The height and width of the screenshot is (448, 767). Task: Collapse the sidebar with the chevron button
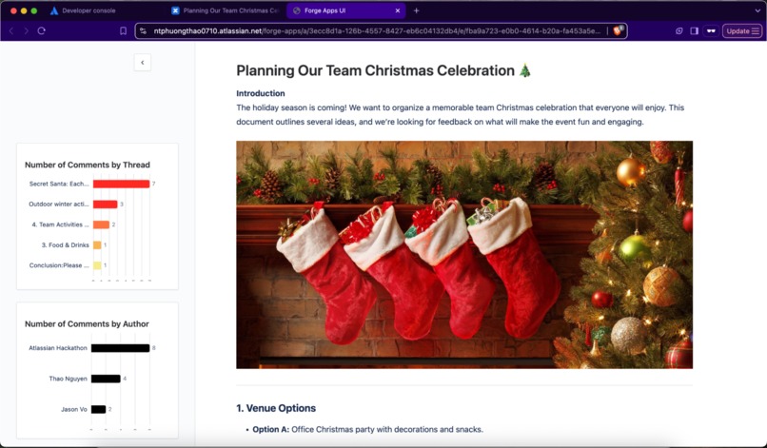point(143,62)
